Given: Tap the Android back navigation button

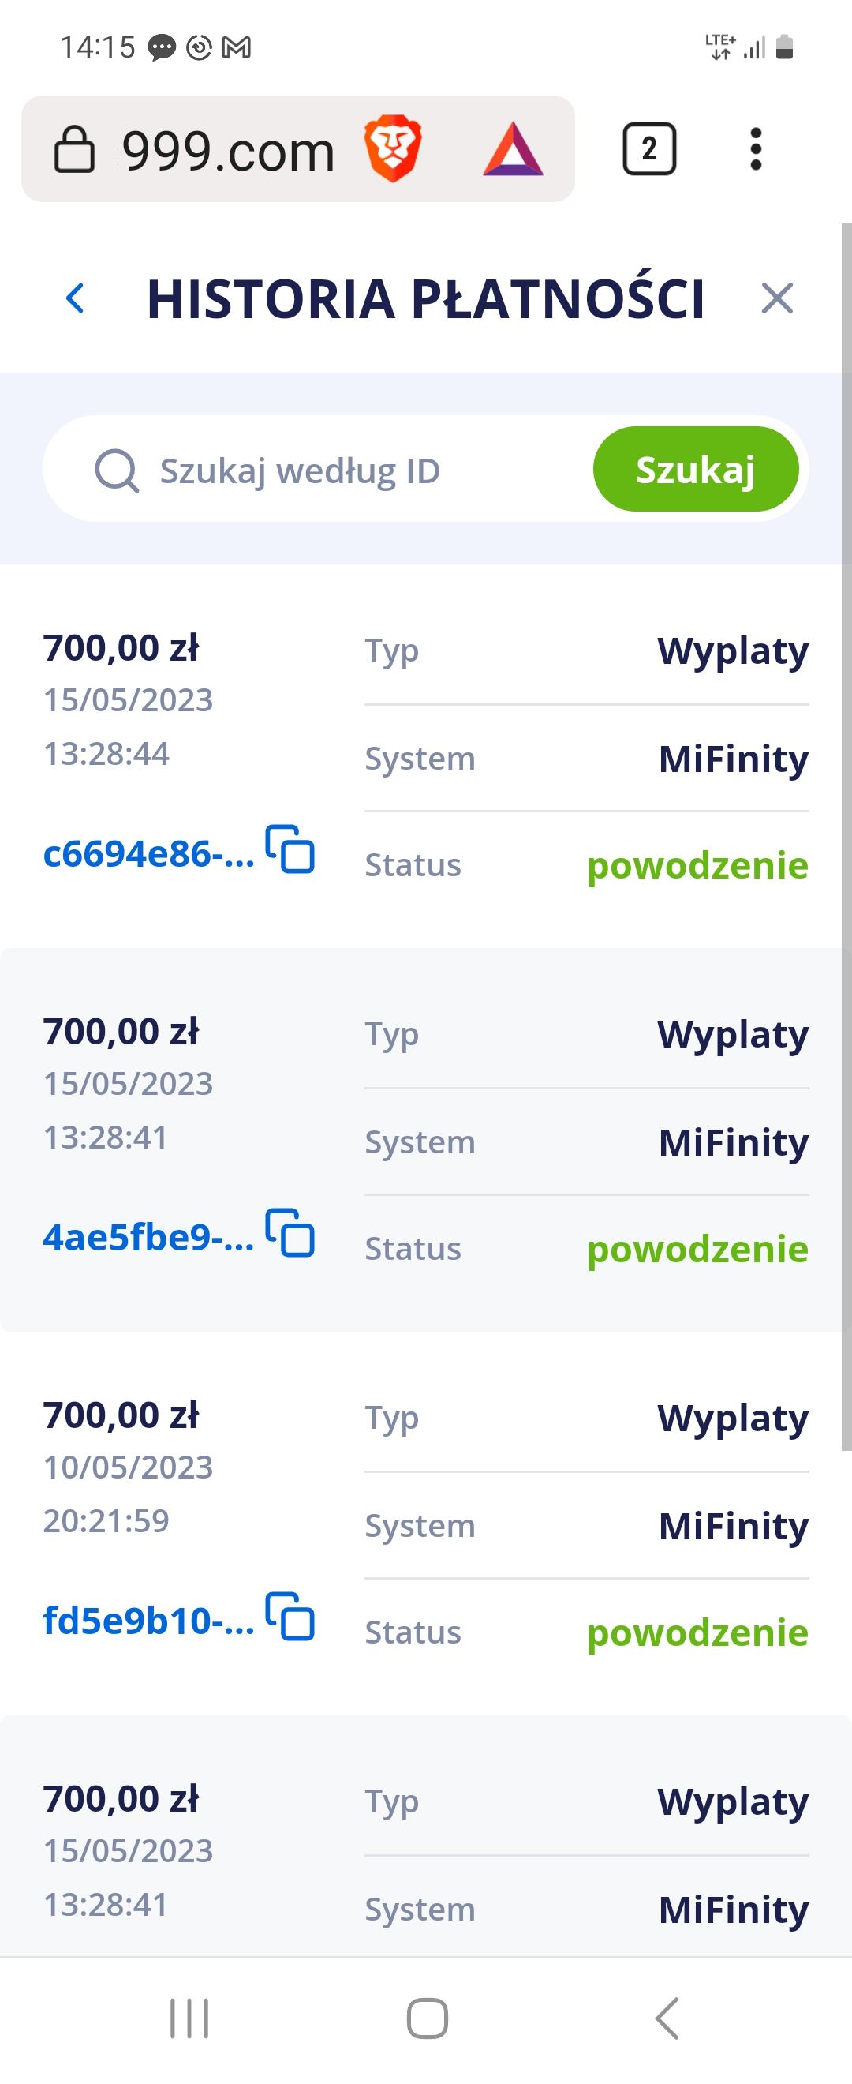Looking at the screenshot, I should coord(667,2018).
